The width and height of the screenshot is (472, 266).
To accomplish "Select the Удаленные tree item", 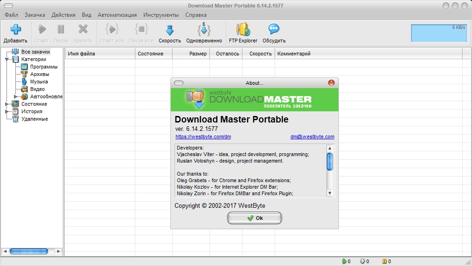I will [x=34, y=119].
